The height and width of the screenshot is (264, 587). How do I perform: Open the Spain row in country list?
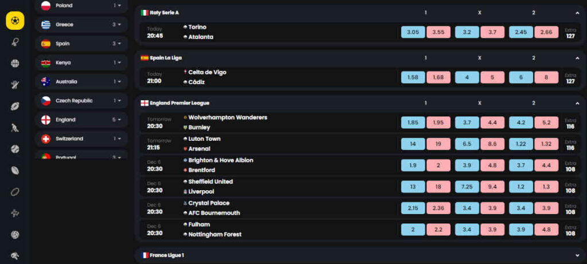tap(81, 44)
